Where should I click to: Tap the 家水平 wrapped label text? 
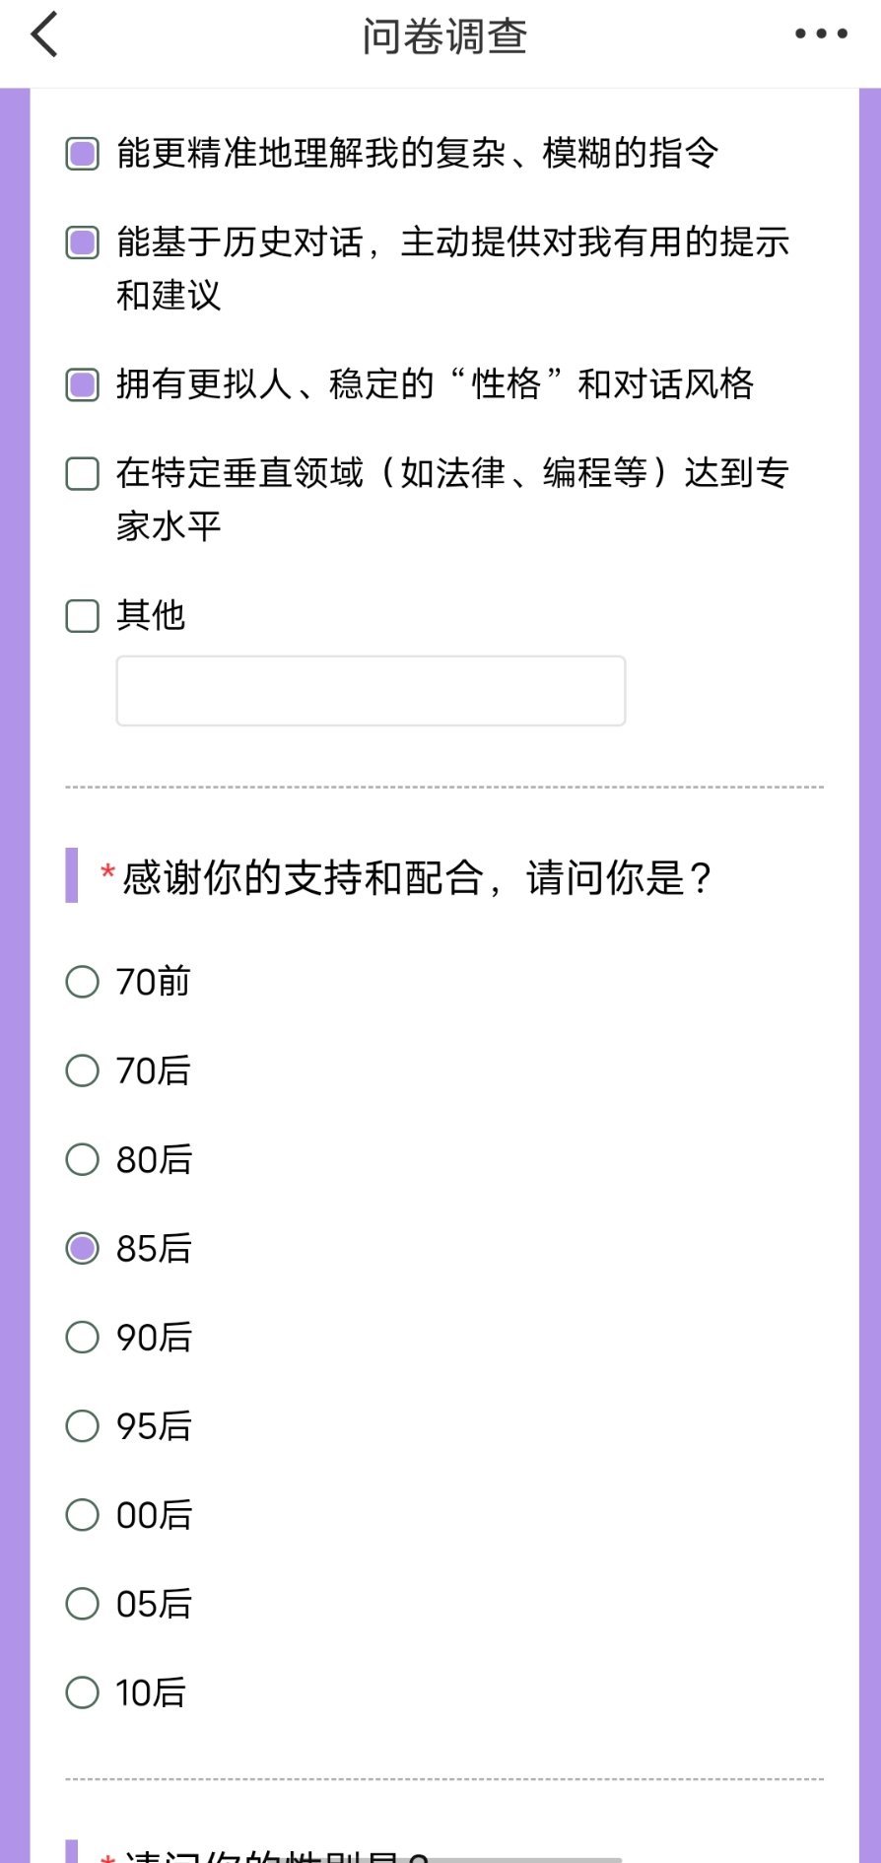point(169,526)
